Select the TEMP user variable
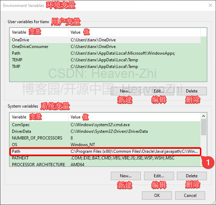 pos(105,60)
